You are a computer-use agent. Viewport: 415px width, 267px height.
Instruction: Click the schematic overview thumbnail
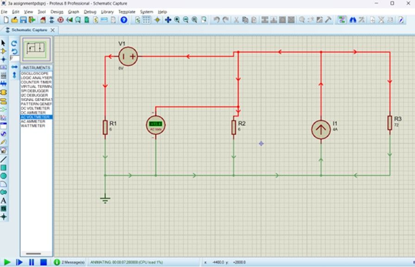[x=36, y=50]
